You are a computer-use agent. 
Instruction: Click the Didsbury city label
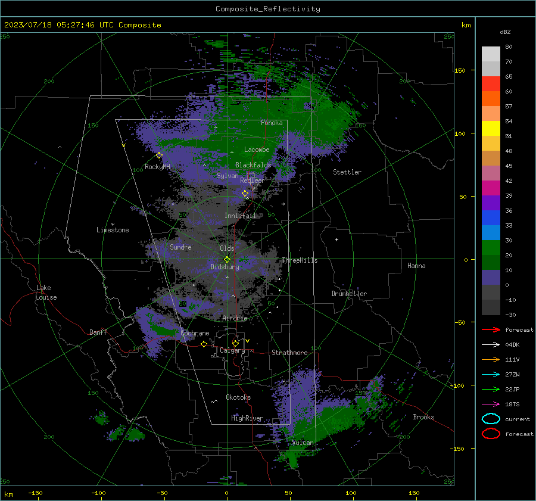pos(225,267)
